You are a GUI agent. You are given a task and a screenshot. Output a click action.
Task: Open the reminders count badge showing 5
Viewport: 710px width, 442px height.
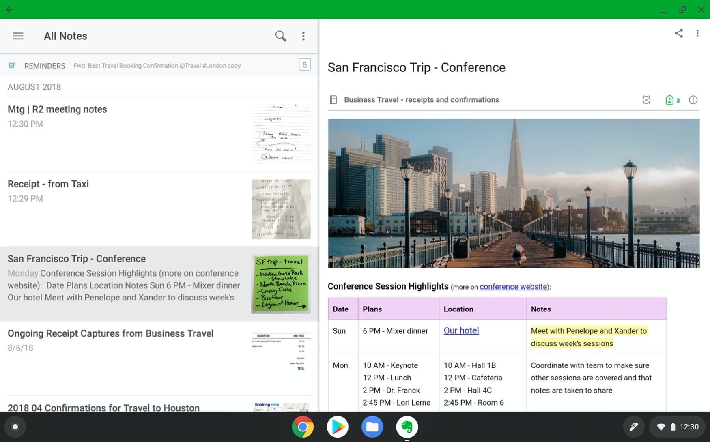[305, 65]
